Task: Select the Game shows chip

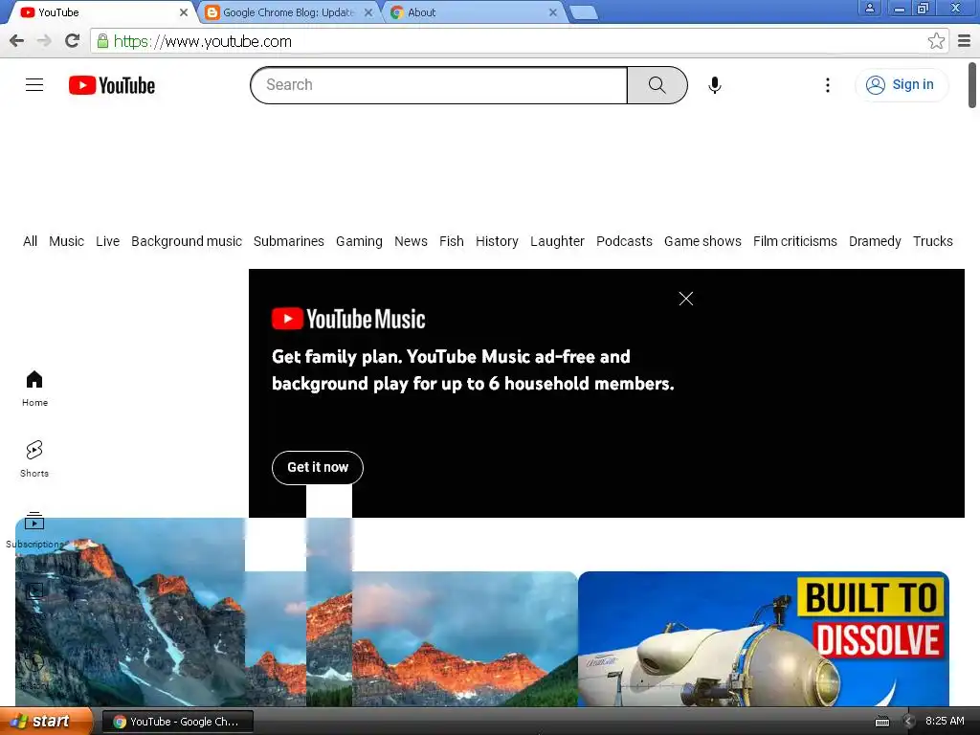Action: (x=702, y=241)
